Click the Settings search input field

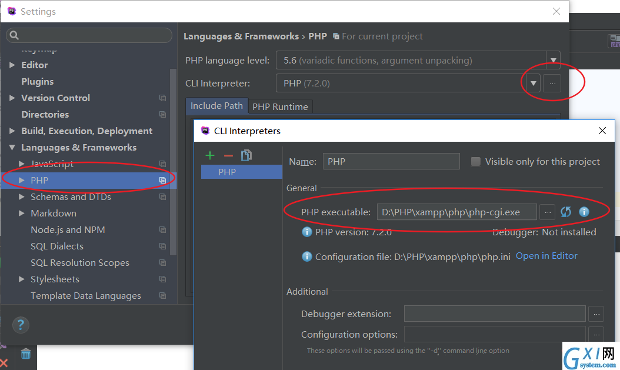[89, 35]
